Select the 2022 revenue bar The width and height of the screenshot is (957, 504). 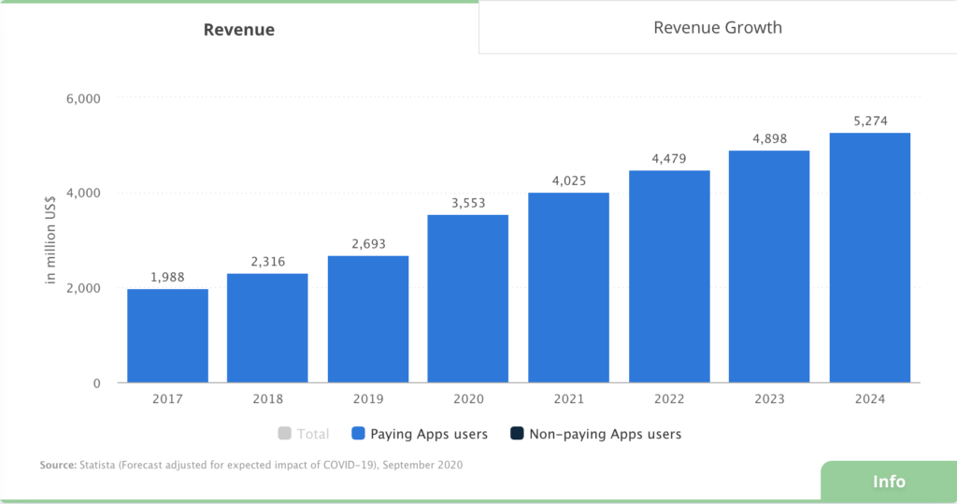[x=668, y=277]
